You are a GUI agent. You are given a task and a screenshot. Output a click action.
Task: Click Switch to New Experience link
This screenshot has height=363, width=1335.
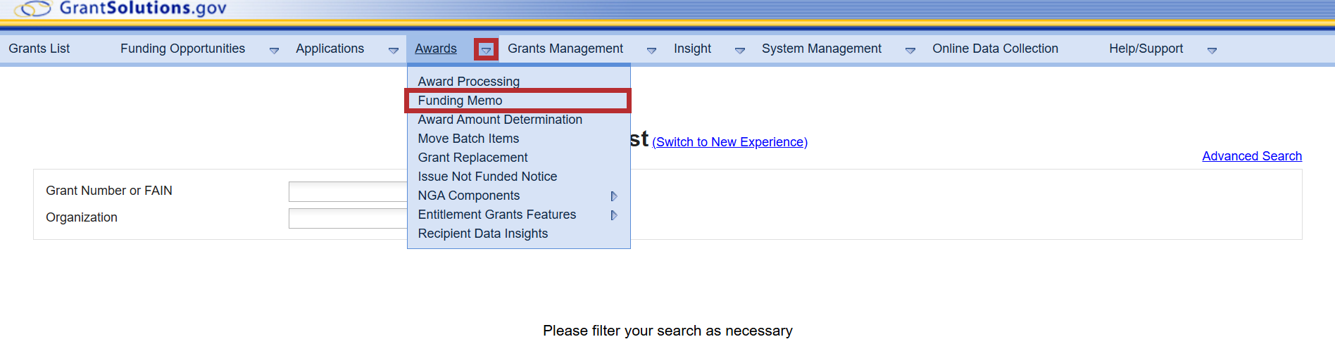pyautogui.click(x=729, y=142)
